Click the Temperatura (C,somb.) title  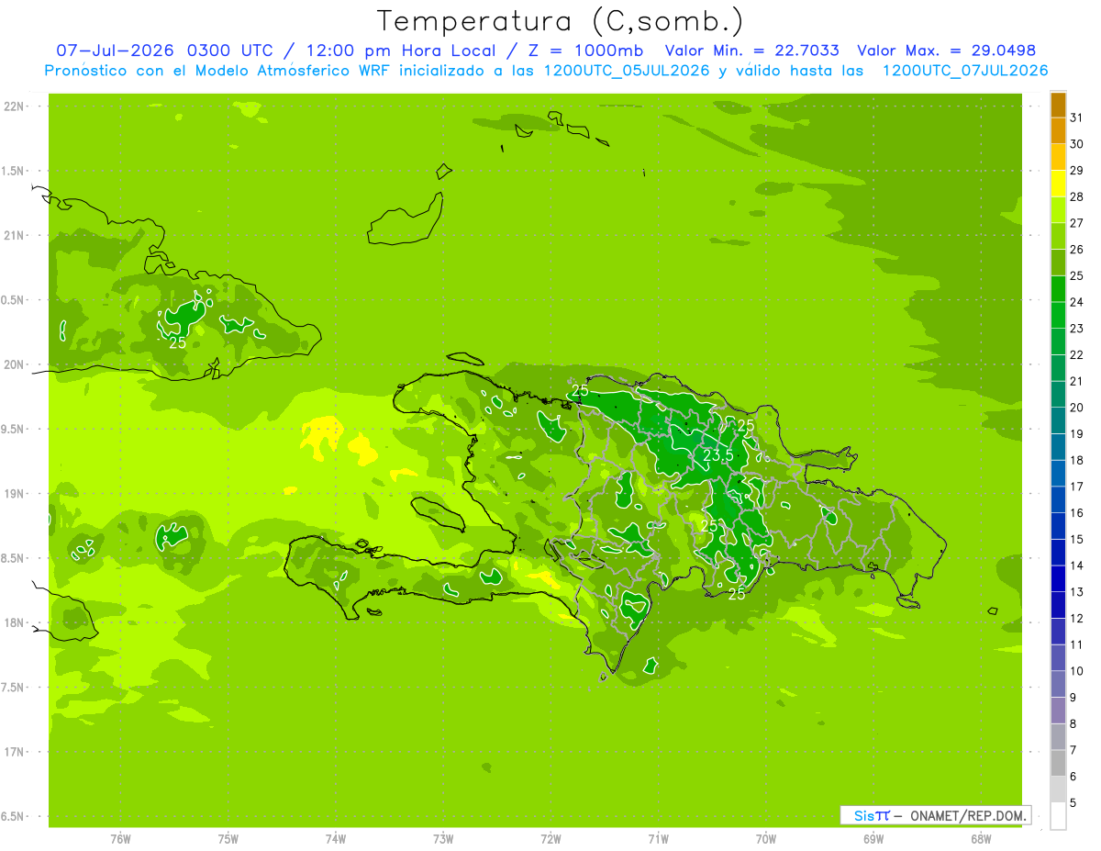pyautogui.click(x=560, y=20)
